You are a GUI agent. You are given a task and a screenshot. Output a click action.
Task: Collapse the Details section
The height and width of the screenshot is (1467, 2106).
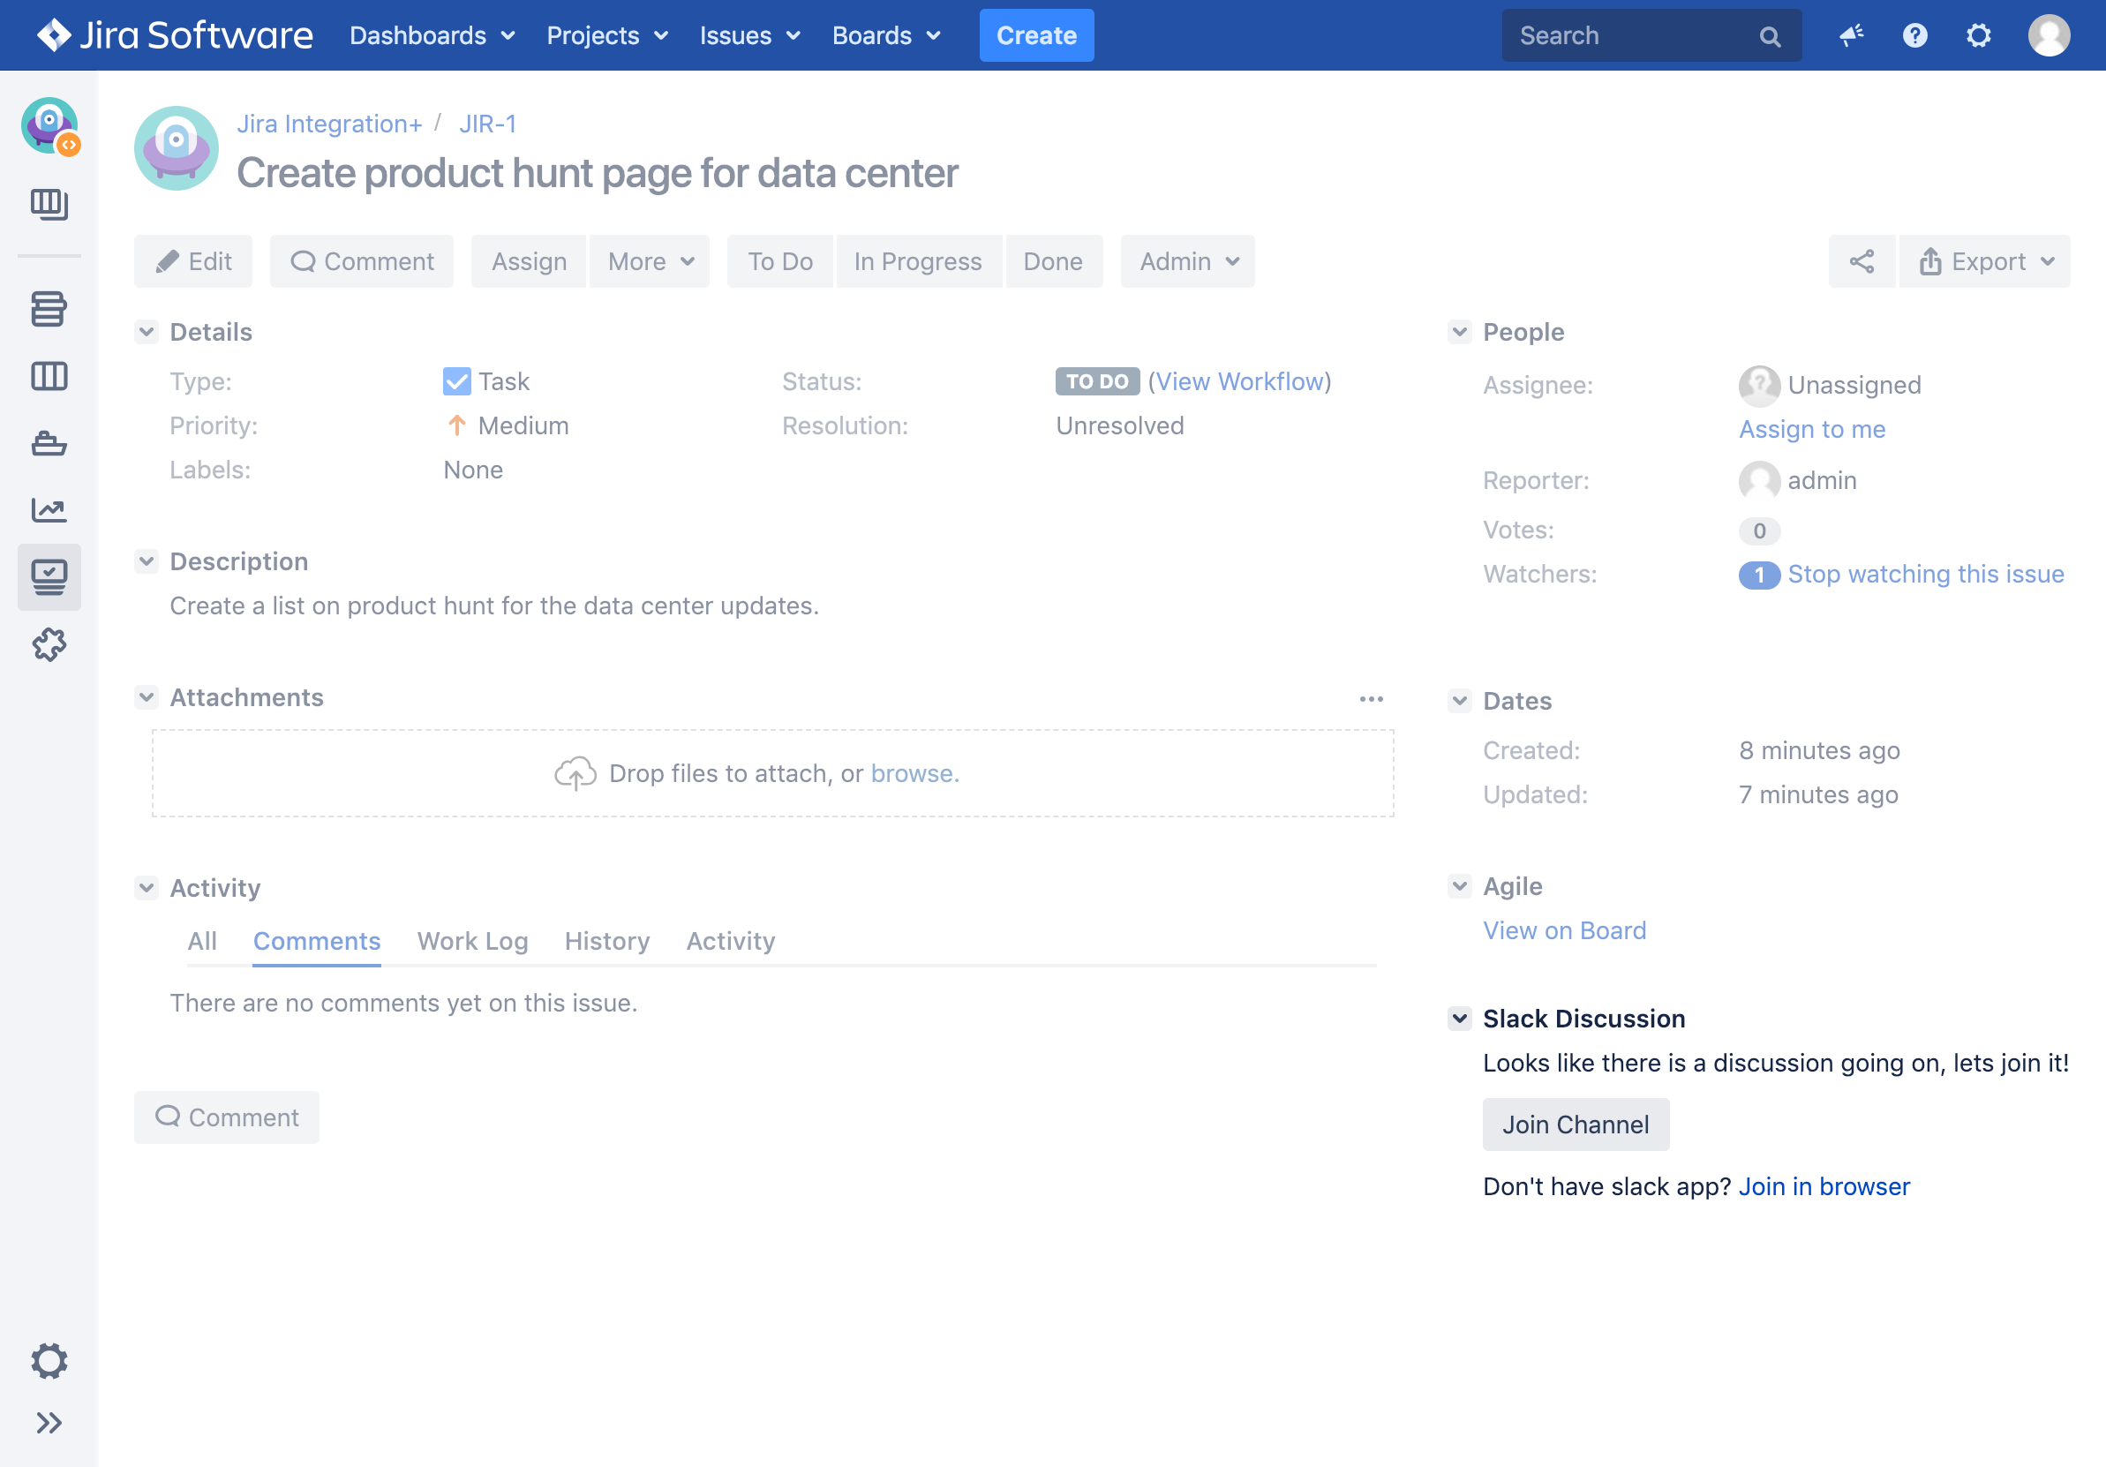point(147,332)
